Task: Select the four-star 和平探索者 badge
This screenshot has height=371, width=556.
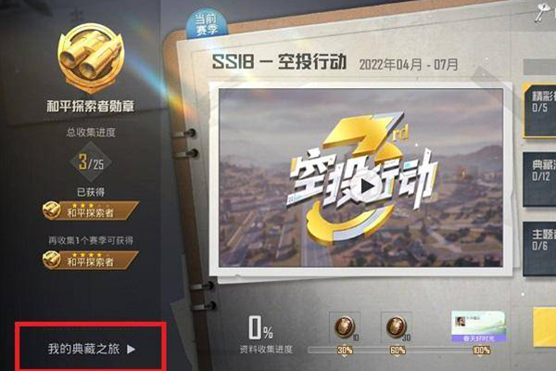Action: point(90,260)
